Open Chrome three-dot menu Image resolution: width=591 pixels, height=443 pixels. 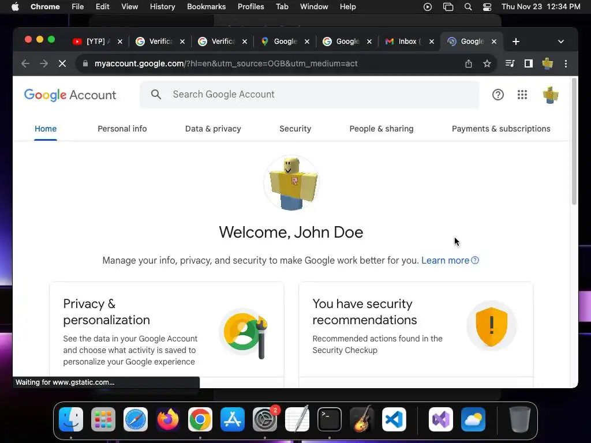tap(566, 63)
